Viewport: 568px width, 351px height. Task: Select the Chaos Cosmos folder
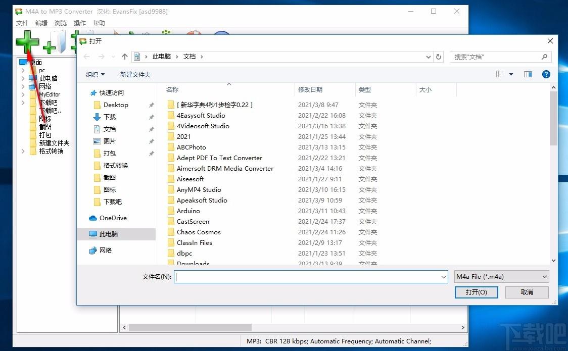click(x=199, y=232)
